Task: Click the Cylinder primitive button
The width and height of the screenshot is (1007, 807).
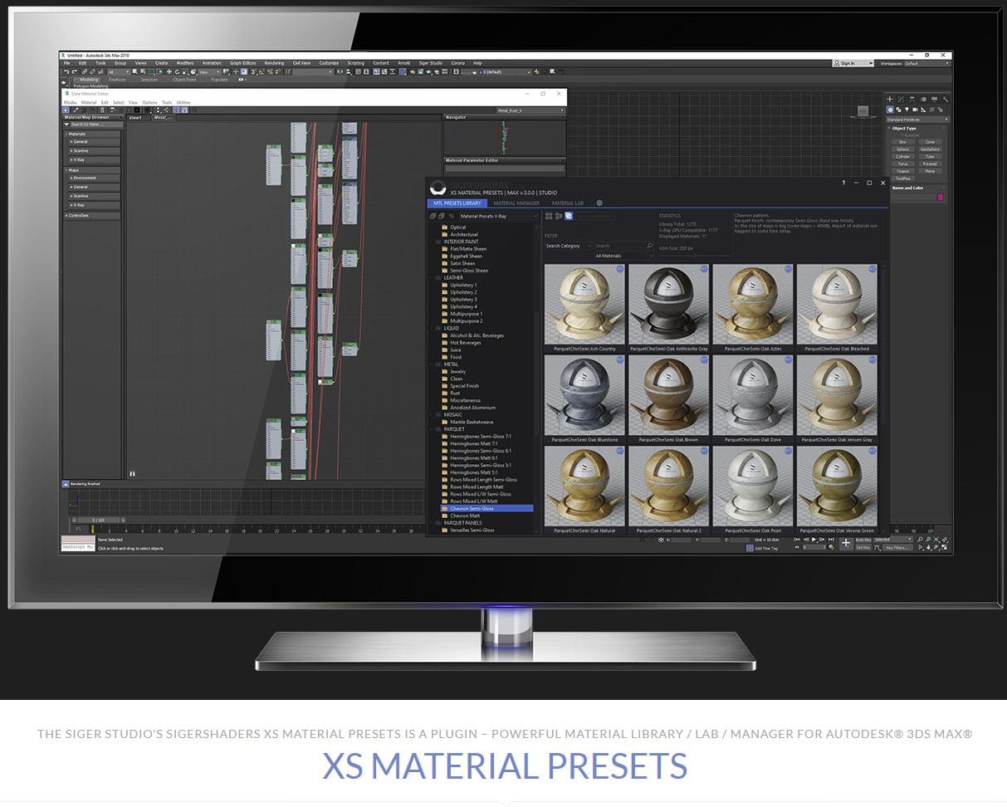Action: (902, 156)
